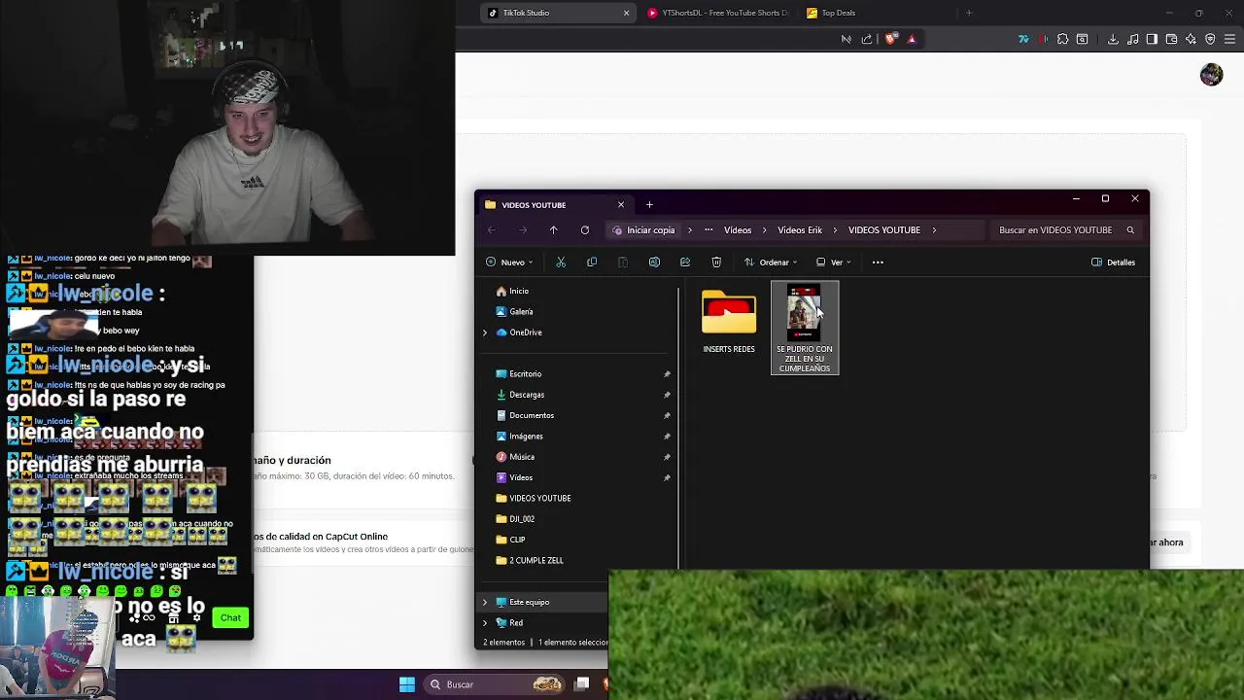Open Imágenes in the navigation pane

click(x=526, y=436)
